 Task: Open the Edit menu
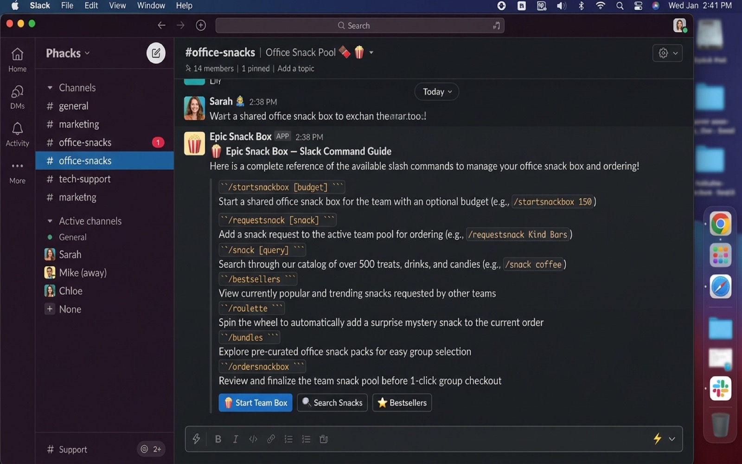tap(91, 6)
